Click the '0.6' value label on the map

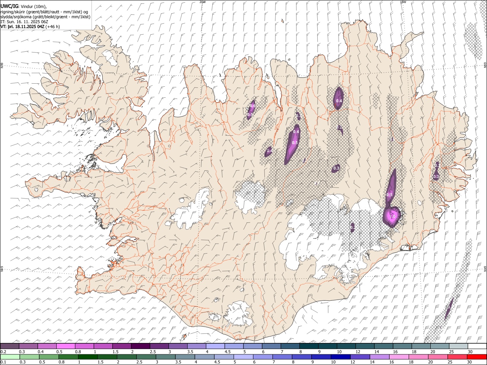pos(253,105)
